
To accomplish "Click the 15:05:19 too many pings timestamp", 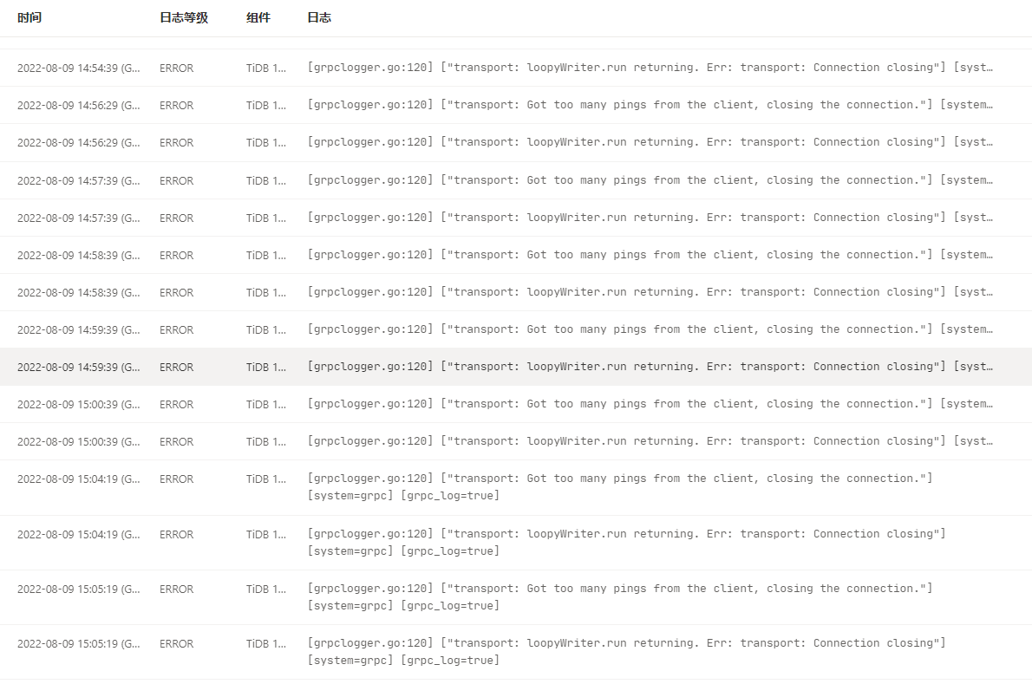I will tap(78, 589).
